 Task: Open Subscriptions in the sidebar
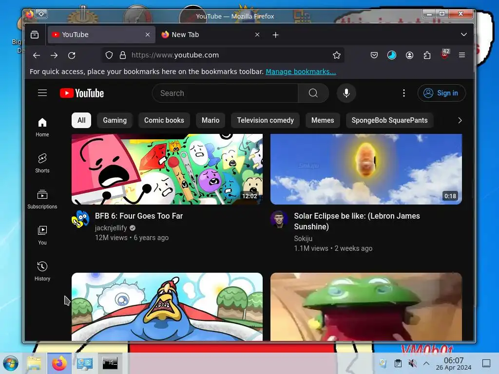[42, 199]
